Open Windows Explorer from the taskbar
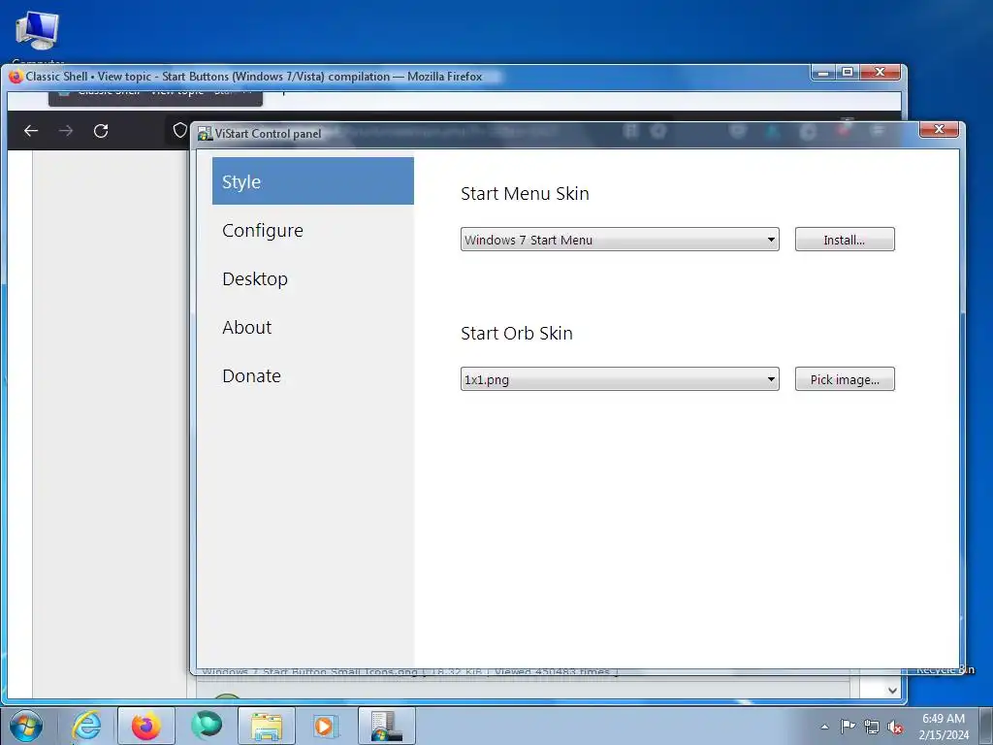This screenshot has width=993, height=745. pyautogui.click(x=267, y=726)
